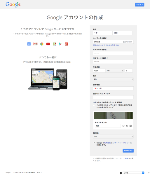Click the empty 現在のメール アドレス field

[113, 97]
